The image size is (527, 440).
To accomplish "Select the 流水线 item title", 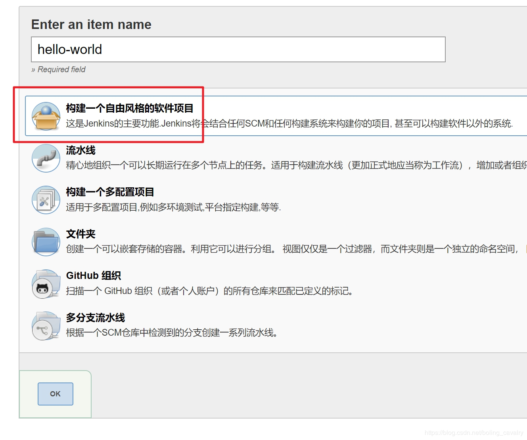I will [81, 150].
